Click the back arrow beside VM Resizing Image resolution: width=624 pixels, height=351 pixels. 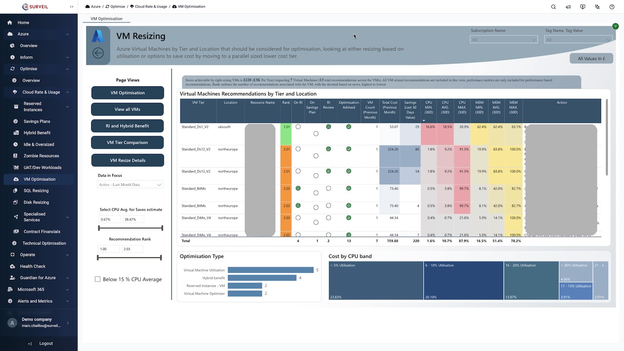(x=98, y=53)
